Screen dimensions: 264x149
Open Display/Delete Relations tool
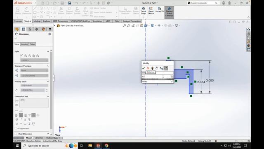(x=125, y=11)
